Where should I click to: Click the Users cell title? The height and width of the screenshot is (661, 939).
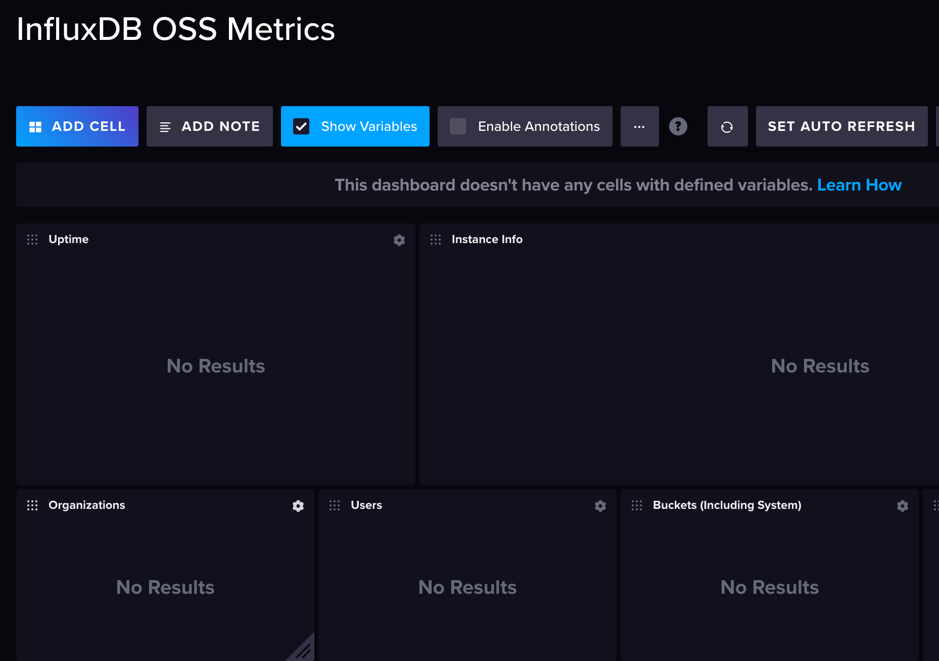pyautogui.click(x=366, y=505)
